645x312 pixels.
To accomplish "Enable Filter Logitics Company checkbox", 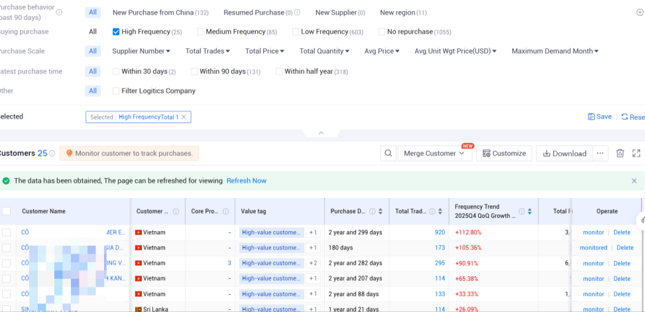I will [x=116, y=91].
